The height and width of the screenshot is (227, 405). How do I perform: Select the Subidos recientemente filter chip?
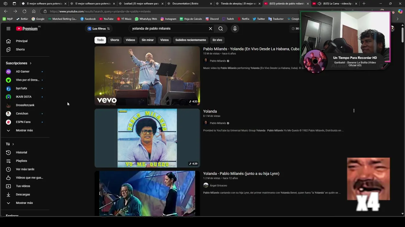[190, 40]
